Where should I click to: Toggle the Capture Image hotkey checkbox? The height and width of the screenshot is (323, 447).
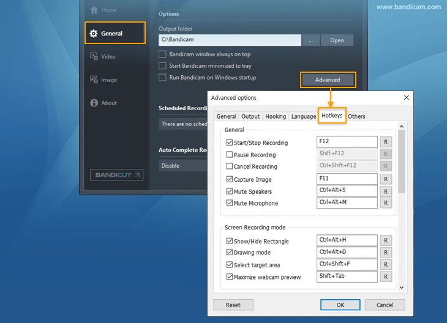pyautogui.click(x=230, y=179)
